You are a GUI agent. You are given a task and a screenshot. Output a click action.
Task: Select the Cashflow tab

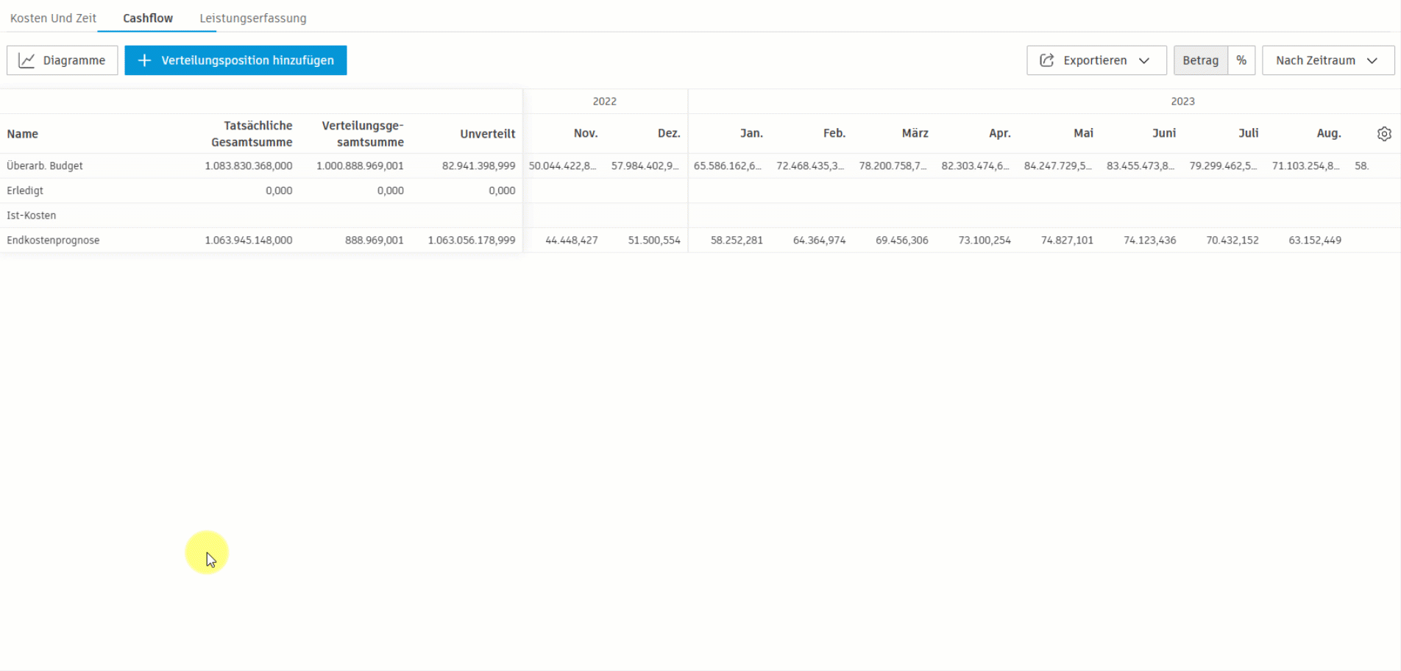tap(148, 18)
